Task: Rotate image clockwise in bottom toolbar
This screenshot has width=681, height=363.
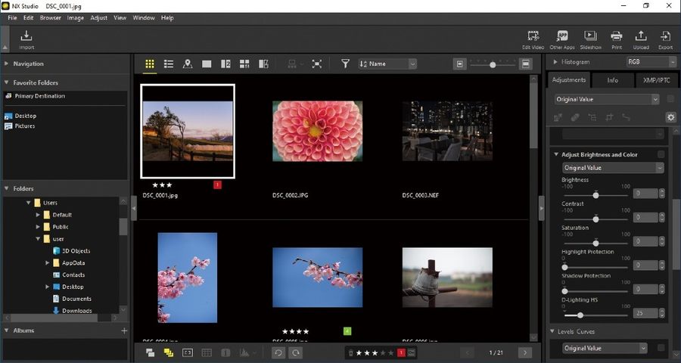Action: tap(297, 352)
